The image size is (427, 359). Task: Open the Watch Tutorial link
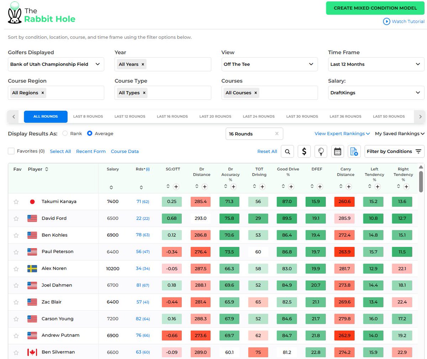coord(408,21)
